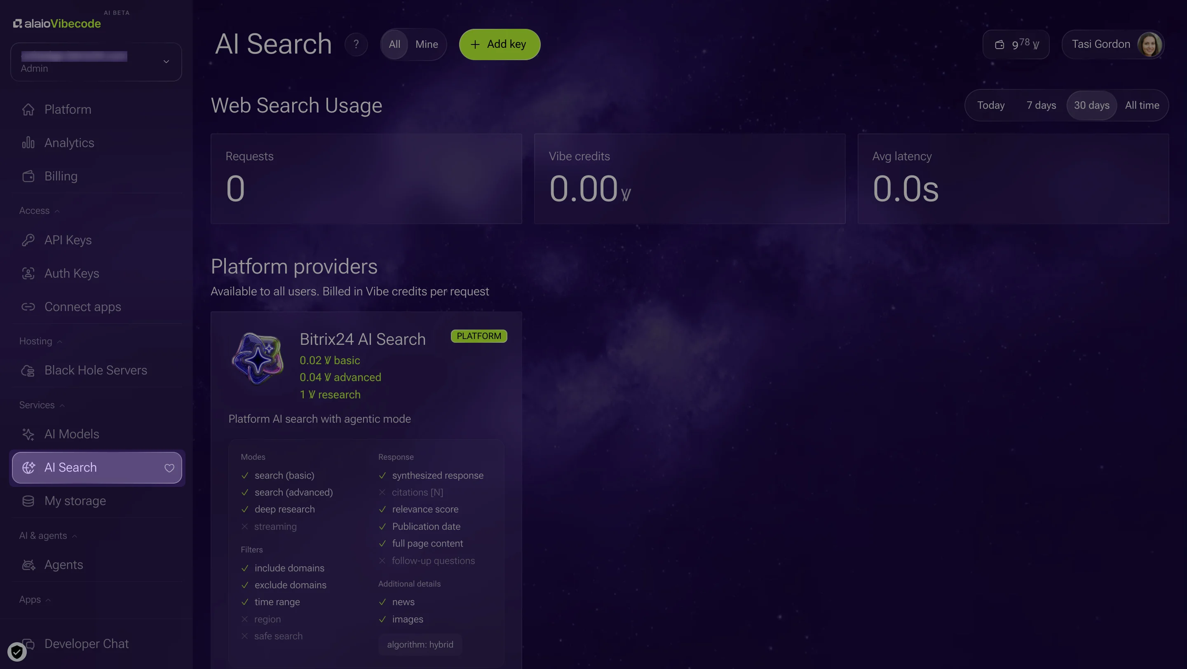
Task: Select the All filter toggle
Action: [x=394, y=44]
